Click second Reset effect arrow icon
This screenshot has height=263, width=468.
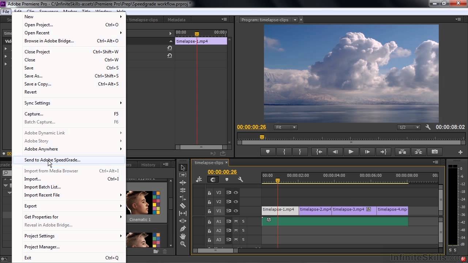pos(170,56)
